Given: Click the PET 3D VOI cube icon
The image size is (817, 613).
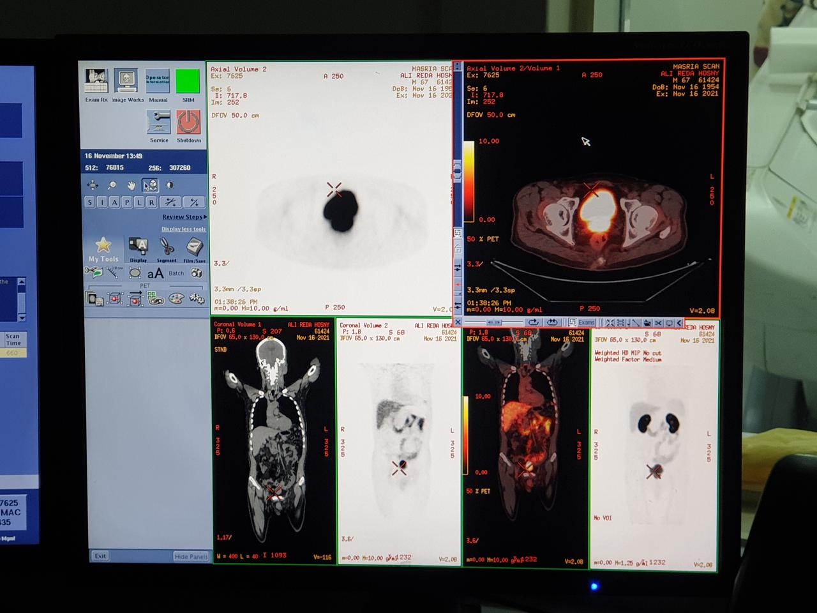Looking at the screenshot, I should point(115,298).
